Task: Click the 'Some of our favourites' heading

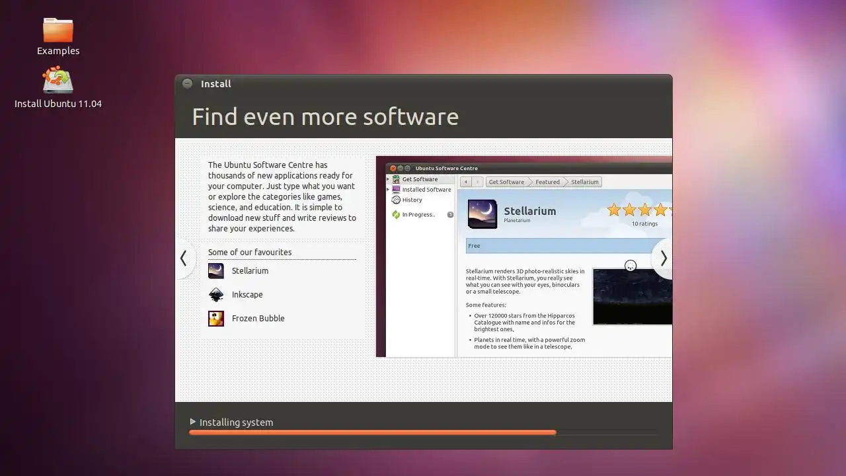Action: [x=250, y=253]
